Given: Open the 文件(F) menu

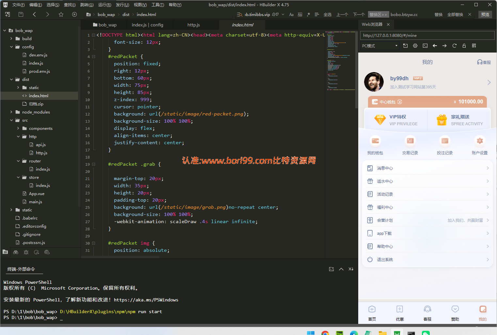Looking at the screenshot, I should pos(19,5).
